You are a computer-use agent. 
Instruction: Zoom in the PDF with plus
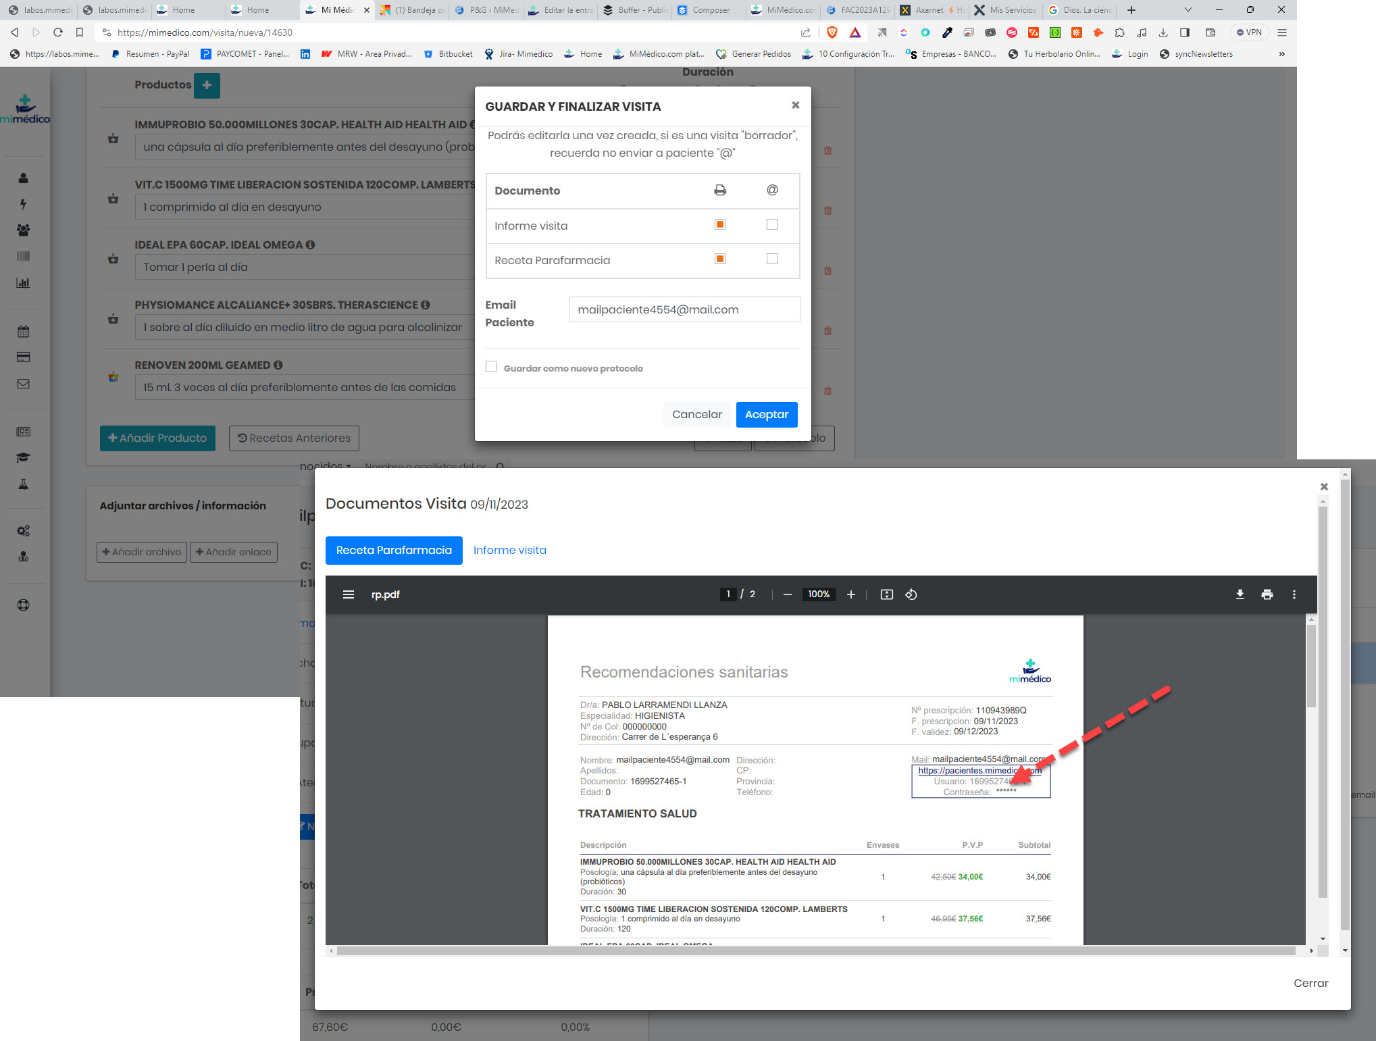pyautogui.click(x=850, y=594)
